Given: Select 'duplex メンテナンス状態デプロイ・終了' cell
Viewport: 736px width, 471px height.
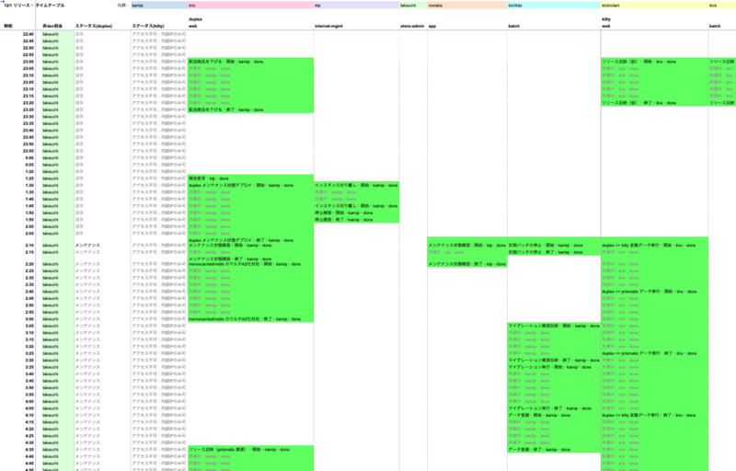Looking at the screenshot, I should [250, 240].
